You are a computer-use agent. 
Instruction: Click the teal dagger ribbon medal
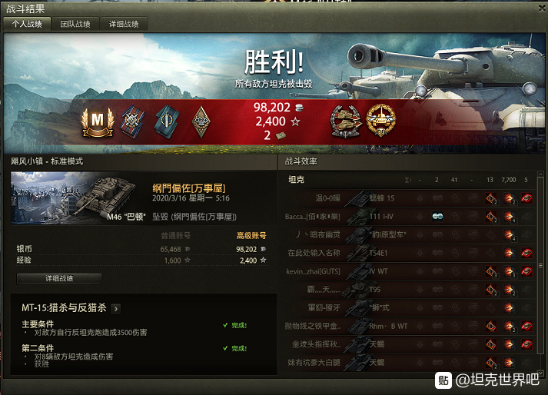(167, 121)
